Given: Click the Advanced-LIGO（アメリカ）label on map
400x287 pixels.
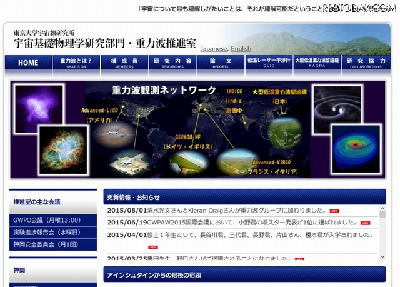Looking at the screenshot, I should point(100,115).
